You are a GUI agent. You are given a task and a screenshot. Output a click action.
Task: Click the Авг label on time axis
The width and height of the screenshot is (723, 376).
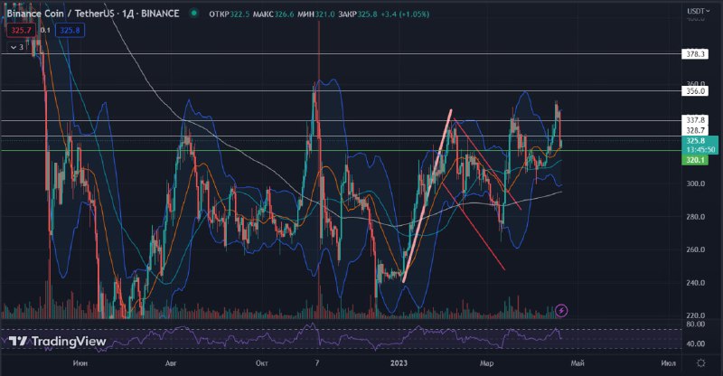(x=171, y=363)
